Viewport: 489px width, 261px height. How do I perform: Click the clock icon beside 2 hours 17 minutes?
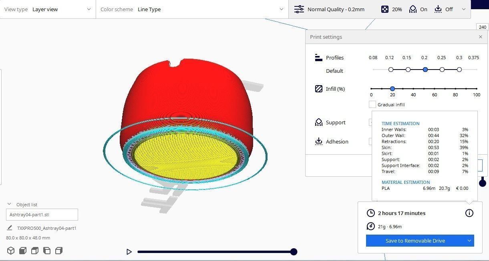coord(371,213)
